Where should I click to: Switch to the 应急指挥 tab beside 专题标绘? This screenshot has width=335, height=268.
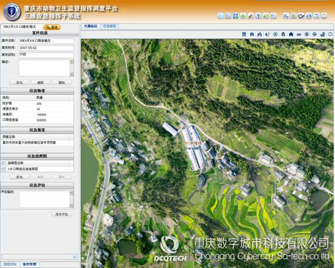point(109,26)
